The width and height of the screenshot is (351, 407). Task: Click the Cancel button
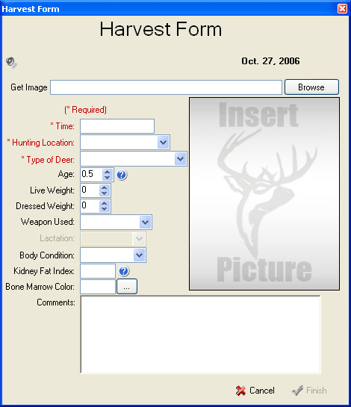[255, 391]
